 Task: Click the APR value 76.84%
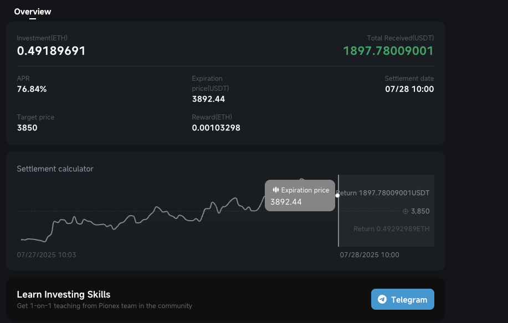click(32, 89)
